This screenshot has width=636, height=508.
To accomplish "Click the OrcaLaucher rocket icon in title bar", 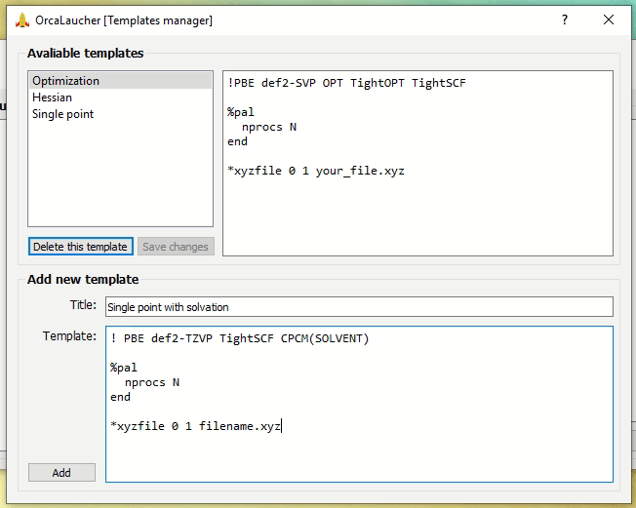I will (x=22, y=20).
